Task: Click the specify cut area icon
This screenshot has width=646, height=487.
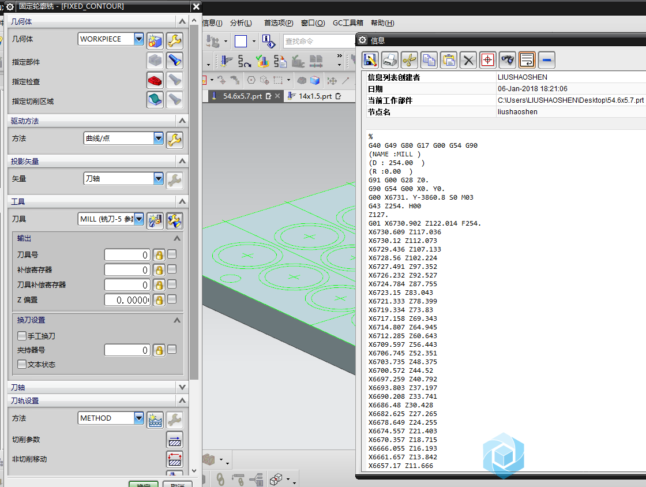Action: [155, 100]
